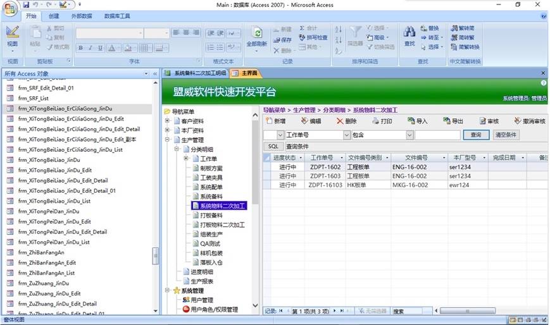Collapse 生产管理 tree node

coord(167,140)
